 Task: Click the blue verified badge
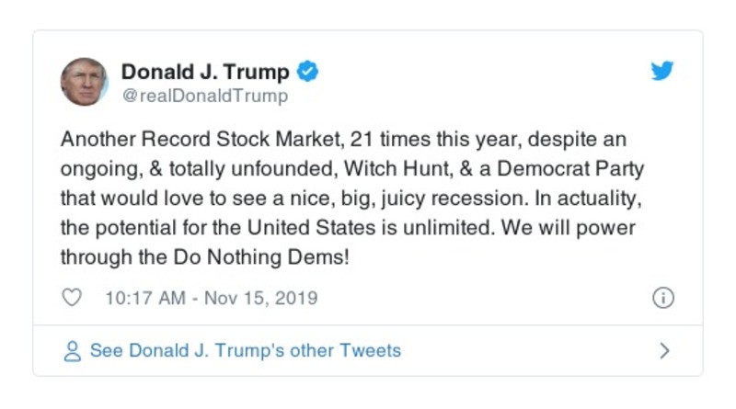(x=309, y=72)
